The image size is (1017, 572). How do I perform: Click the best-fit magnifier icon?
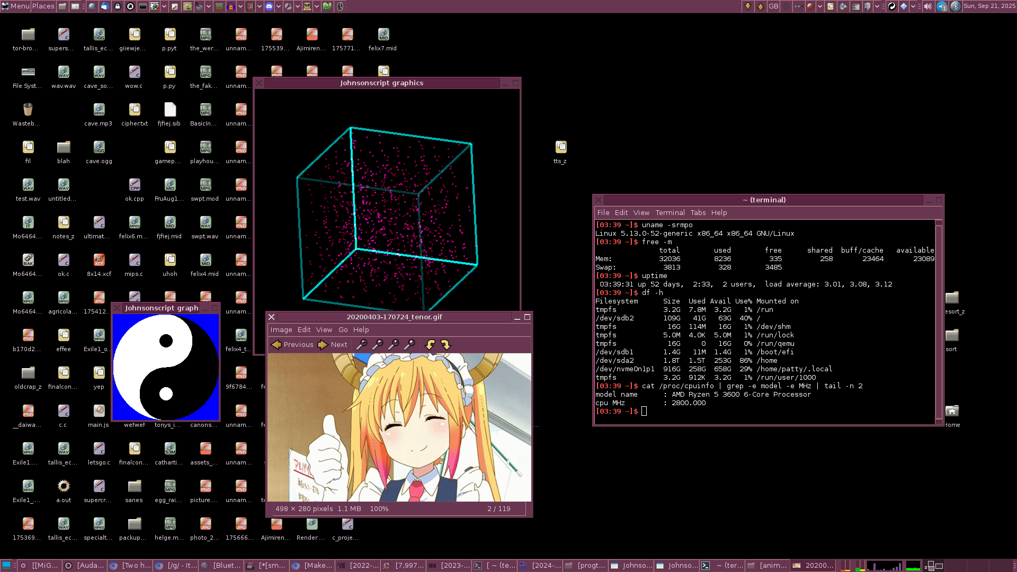(x=409, y=345)
